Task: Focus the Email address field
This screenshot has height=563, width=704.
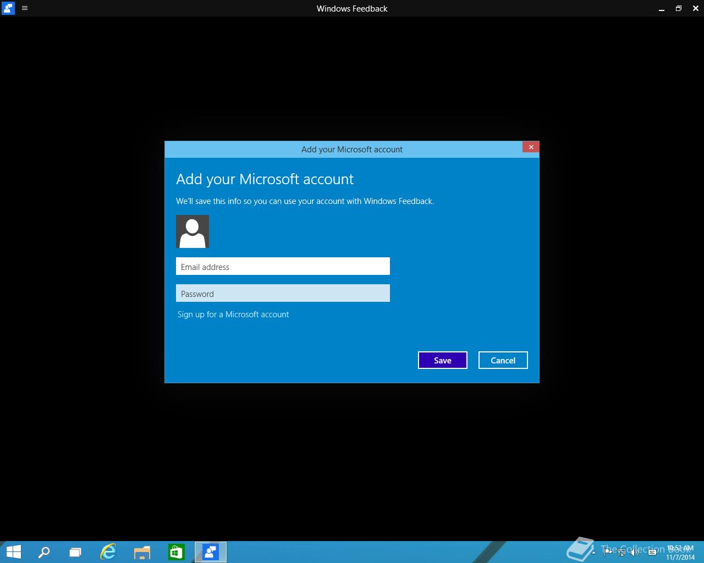Action: coord(283,266)
